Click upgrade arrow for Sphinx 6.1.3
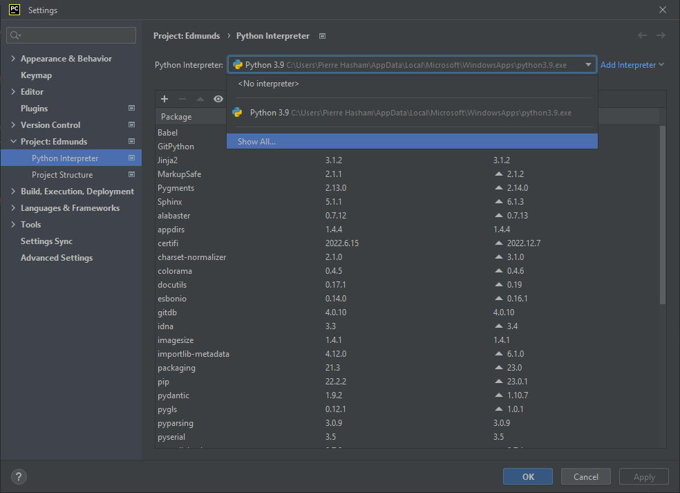This screenshot has height=493, width=680. [x=499, y=202]
